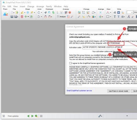Viewport: 137px width, 120px height.
Task: Click the green right arrow next sheet icon
Action: tap(32, 116)
